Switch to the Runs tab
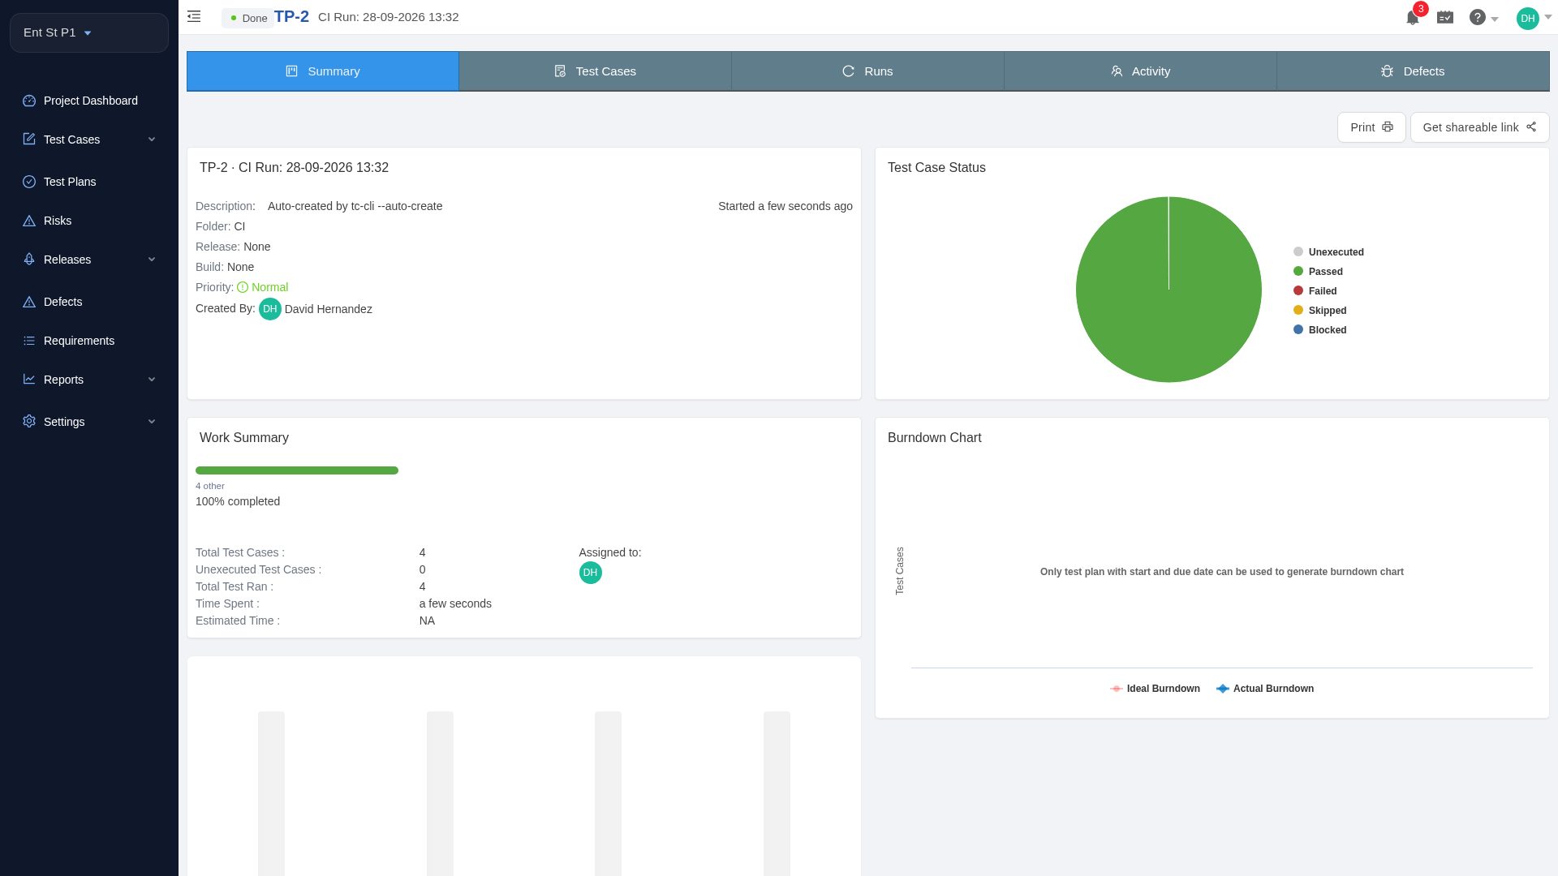The image size is (1558, 876). point(867,71)
